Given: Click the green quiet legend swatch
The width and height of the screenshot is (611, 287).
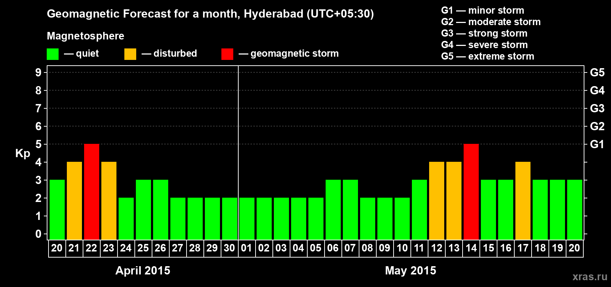Looking at the screenshot, I should tap(52, 54).
